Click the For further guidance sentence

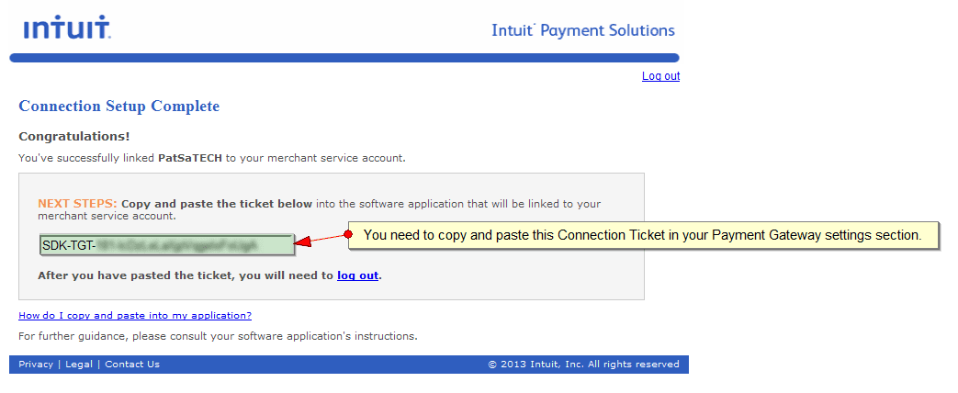[218, 336]
